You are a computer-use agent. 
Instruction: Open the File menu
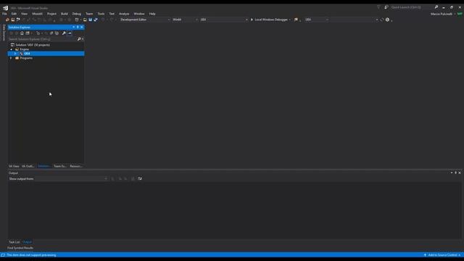click(x=4, y=14)
